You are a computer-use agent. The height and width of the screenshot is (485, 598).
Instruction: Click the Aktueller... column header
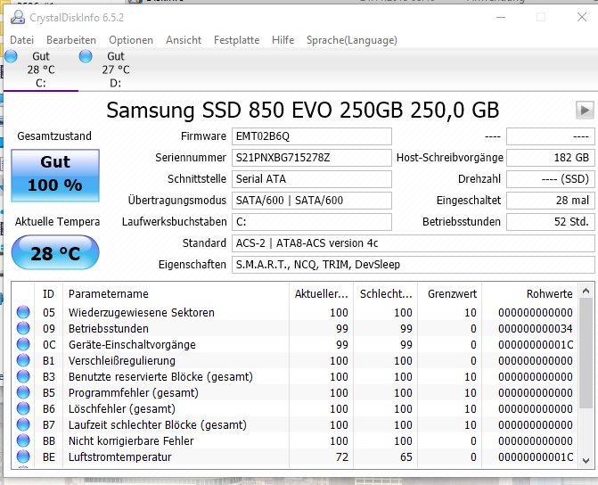point(321,294)
